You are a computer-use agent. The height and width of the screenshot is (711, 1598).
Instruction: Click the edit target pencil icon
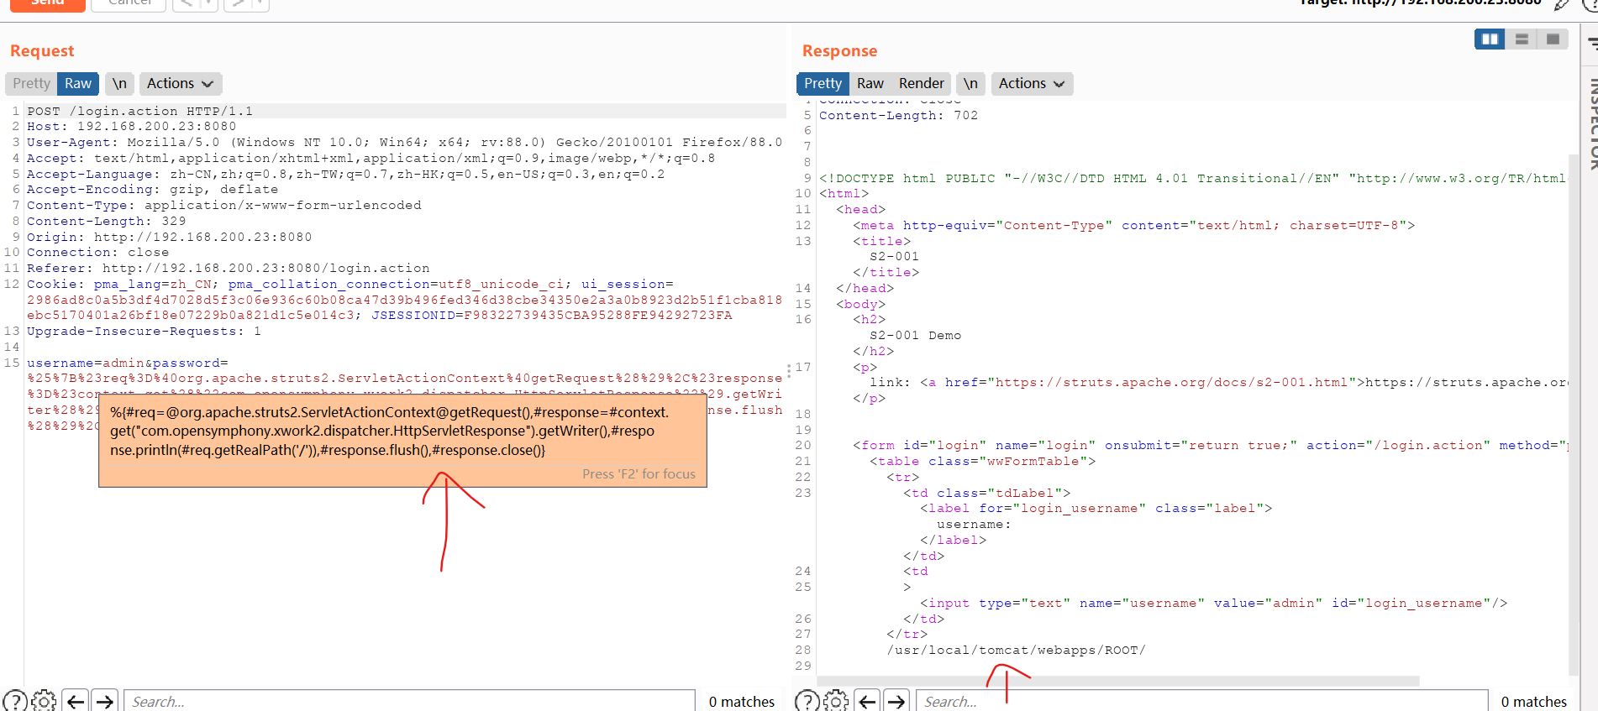click(x=1561, y=4)
